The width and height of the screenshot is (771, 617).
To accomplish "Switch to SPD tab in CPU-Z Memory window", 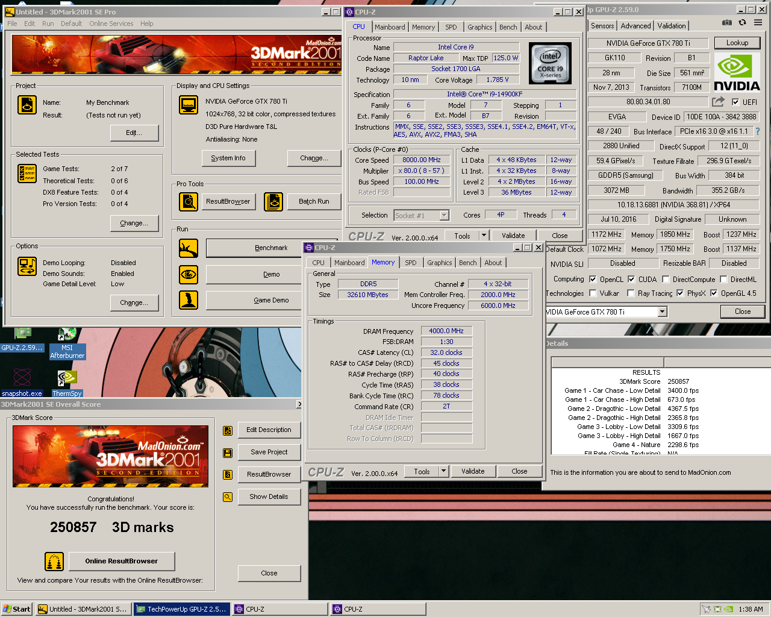I will (411, 263).
